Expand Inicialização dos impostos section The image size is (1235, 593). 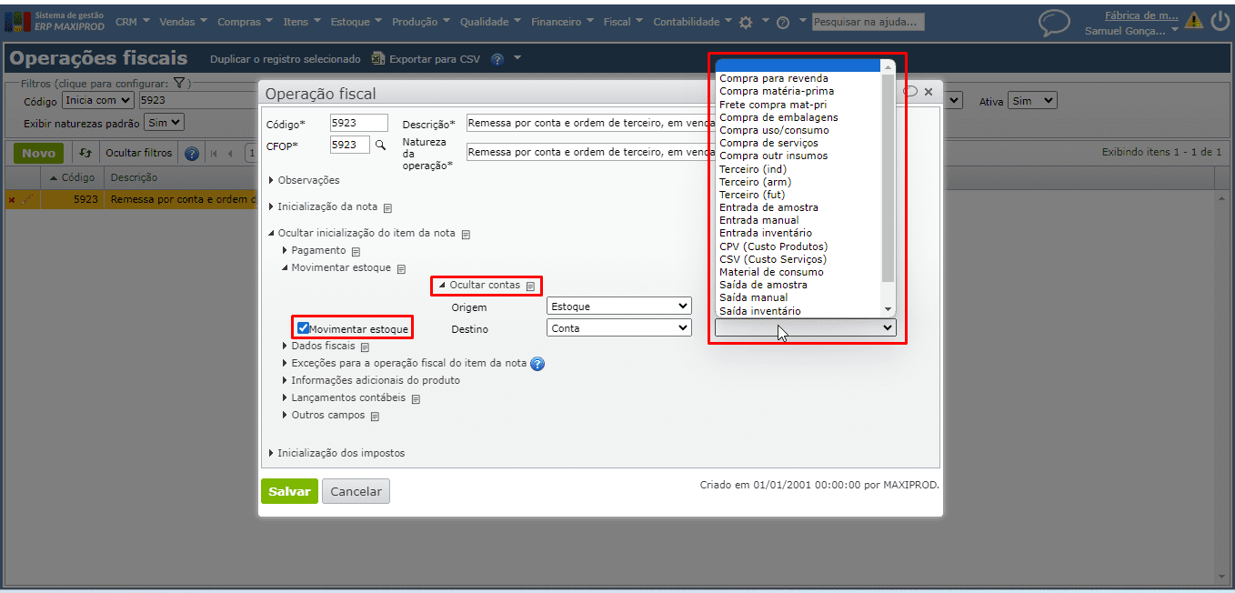tap(336, 453)
